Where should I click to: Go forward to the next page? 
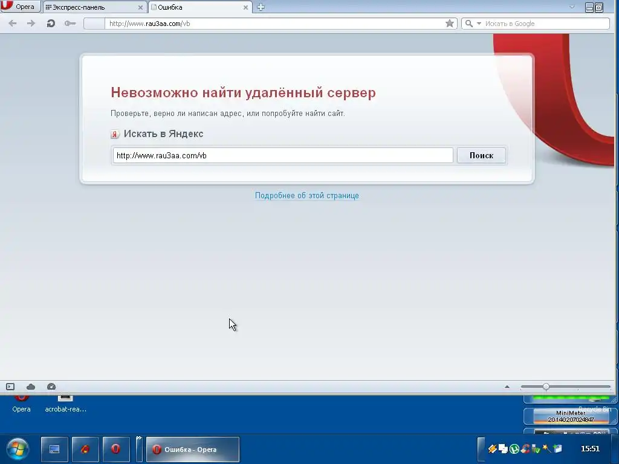tap(31, 24)
